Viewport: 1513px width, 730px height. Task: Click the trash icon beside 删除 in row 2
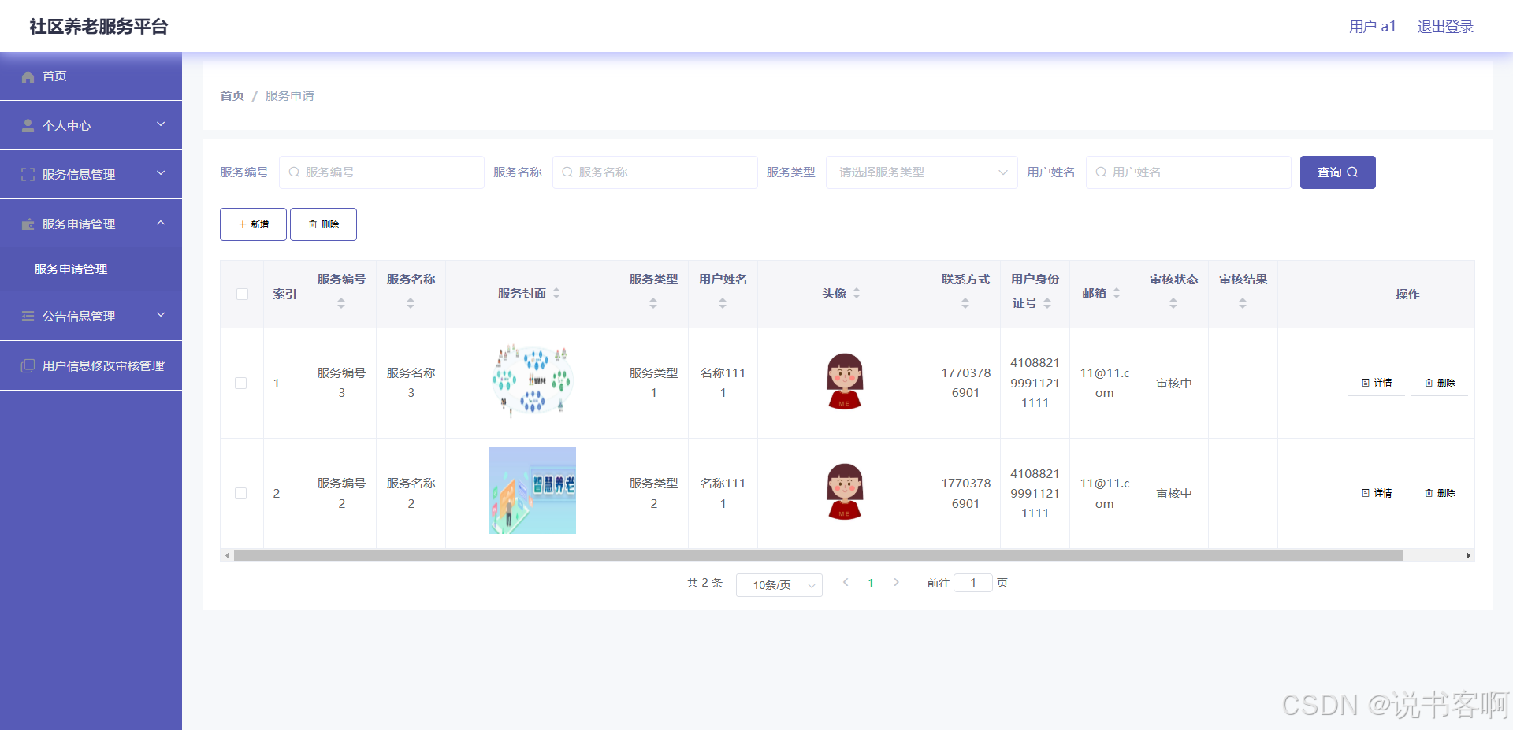pyautogui.click(x=1429, y=493)
